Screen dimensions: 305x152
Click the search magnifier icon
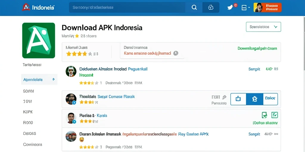pyautogui.click(x=194, y=7)
